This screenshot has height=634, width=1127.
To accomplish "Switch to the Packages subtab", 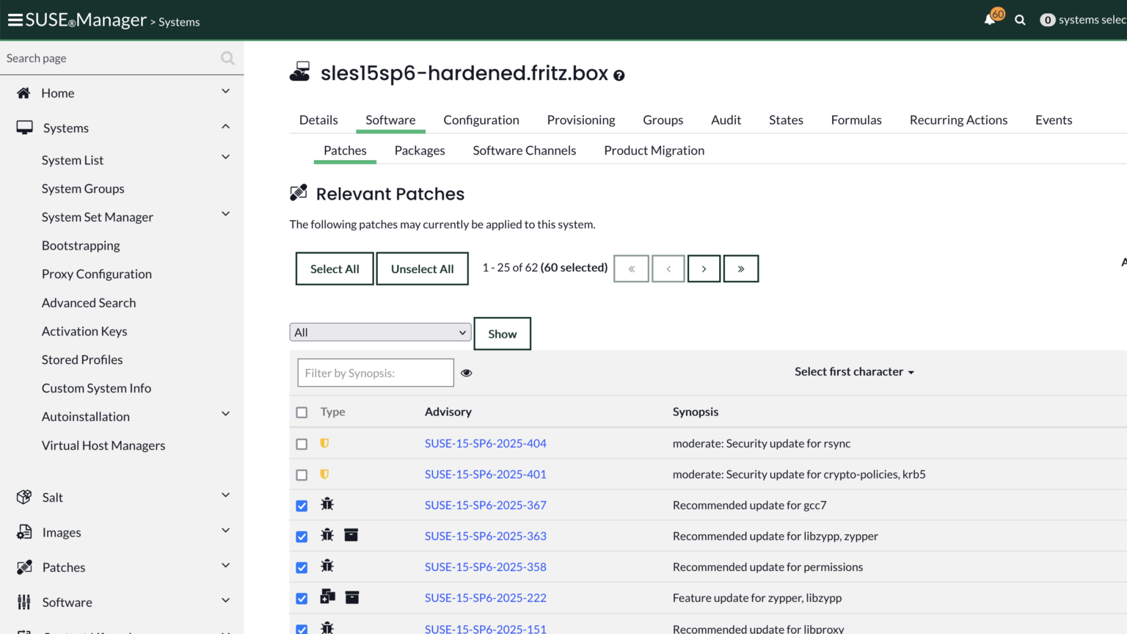I will 420,150.
